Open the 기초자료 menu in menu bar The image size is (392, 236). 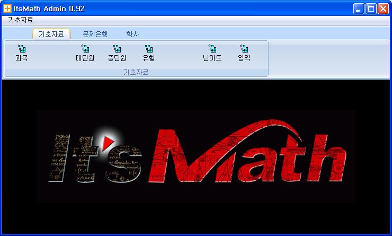(21, 20)
